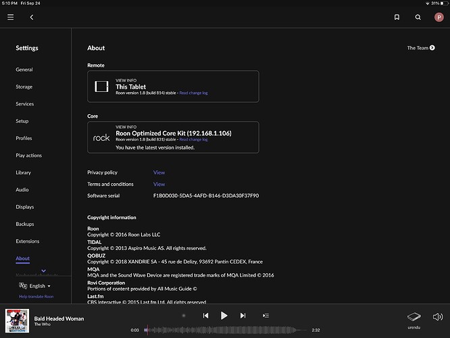Image resolution: width=450 pixels, height=338 pixels.
Task: Click the rock logo in Core card
Action: click(101, 137)
